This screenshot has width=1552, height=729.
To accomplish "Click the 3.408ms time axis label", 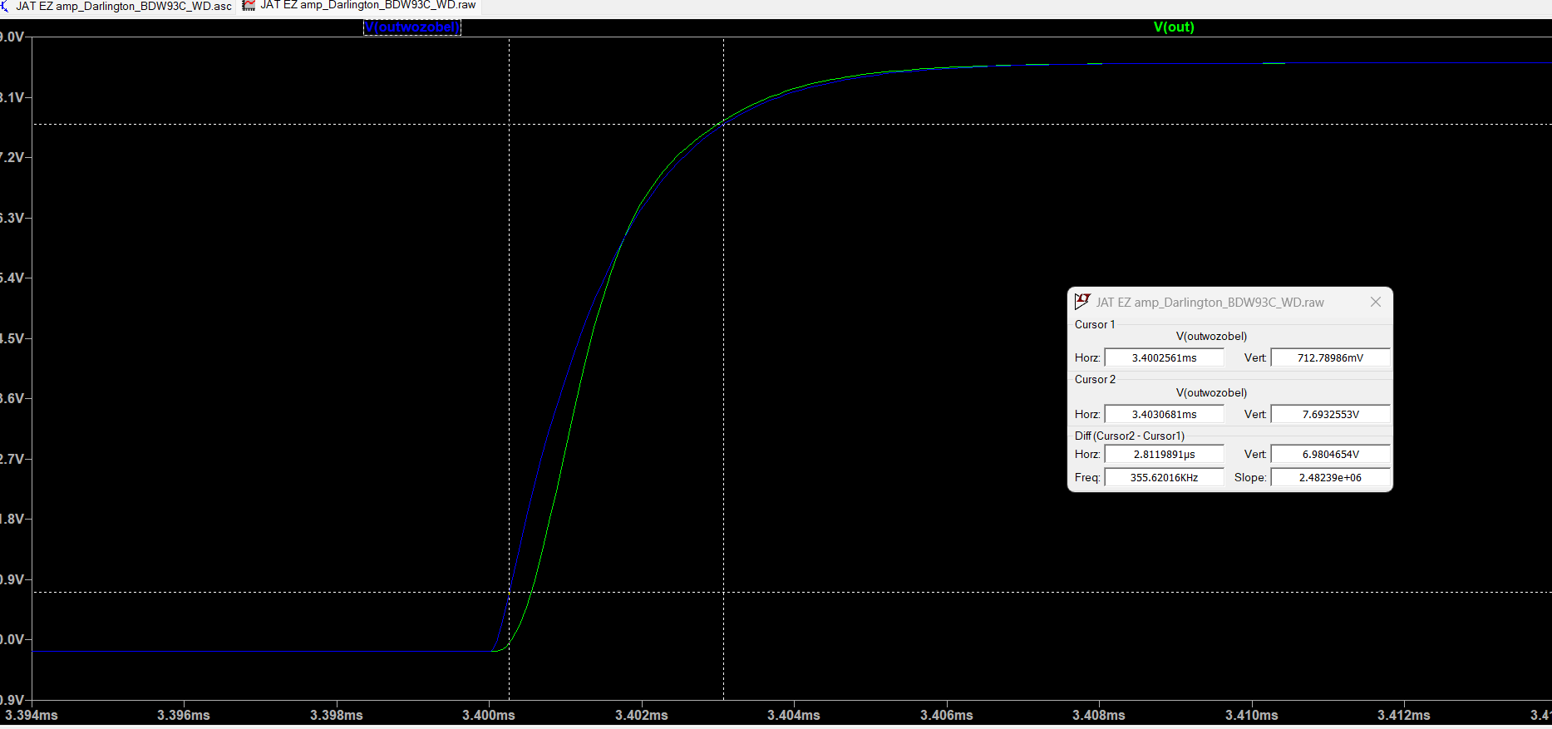I will [1099, 715].
